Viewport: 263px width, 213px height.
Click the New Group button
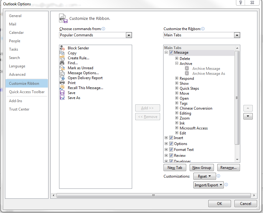coord(202,168)
